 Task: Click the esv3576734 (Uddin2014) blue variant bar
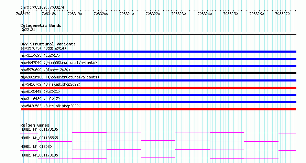point(158,52)
